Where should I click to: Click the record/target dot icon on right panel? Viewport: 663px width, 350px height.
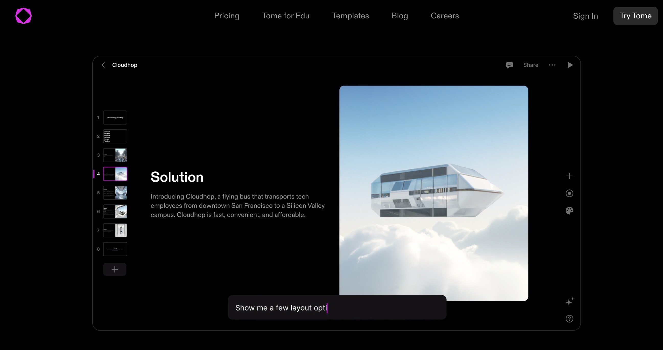click(x=569, y=193)
